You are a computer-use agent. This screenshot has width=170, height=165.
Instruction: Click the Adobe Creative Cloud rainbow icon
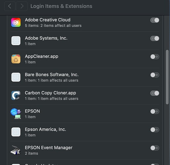point(16,22)
